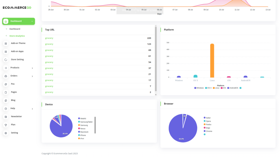Toggle the Windows series in Platform legend
280x157 pixels.
click(195, 88)
